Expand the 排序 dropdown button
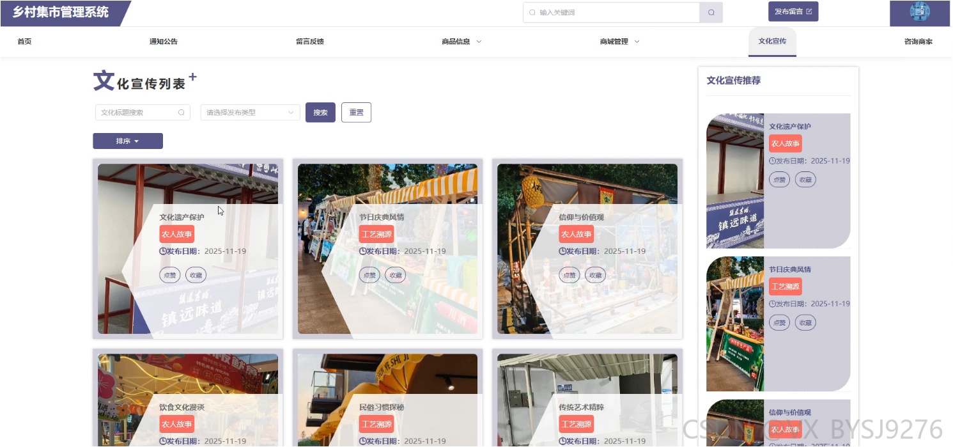 pyautogui.click(x=128, y=141)
